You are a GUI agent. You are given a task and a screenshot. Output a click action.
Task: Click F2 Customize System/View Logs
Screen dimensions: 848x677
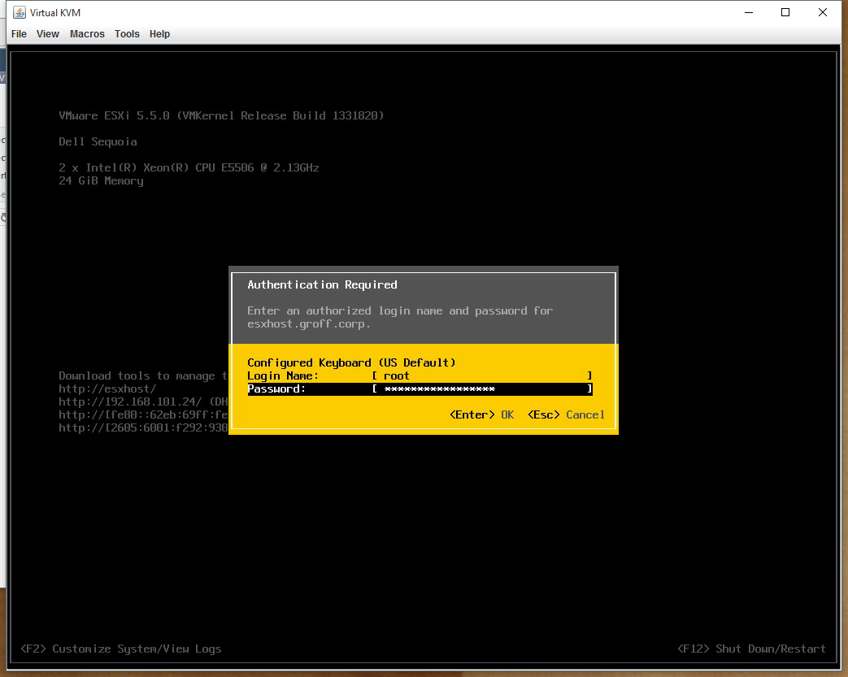point(120,649)
